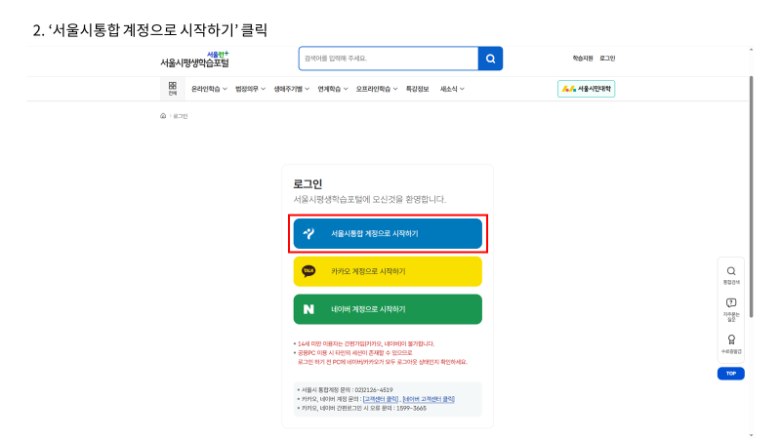The width and height of the screenshot is (781, 439).
Task: Expand the 법정의무 menu
Action: [x=250, y=89]
